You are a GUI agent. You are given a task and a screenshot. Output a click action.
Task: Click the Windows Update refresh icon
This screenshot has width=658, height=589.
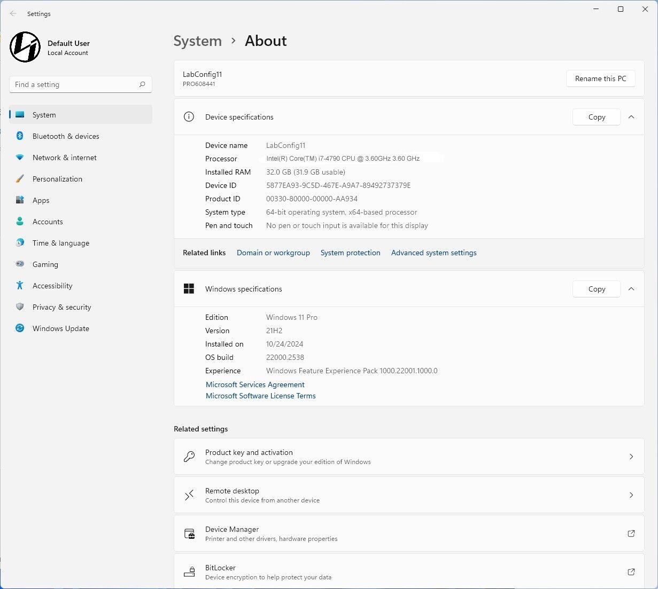(20, 328)
